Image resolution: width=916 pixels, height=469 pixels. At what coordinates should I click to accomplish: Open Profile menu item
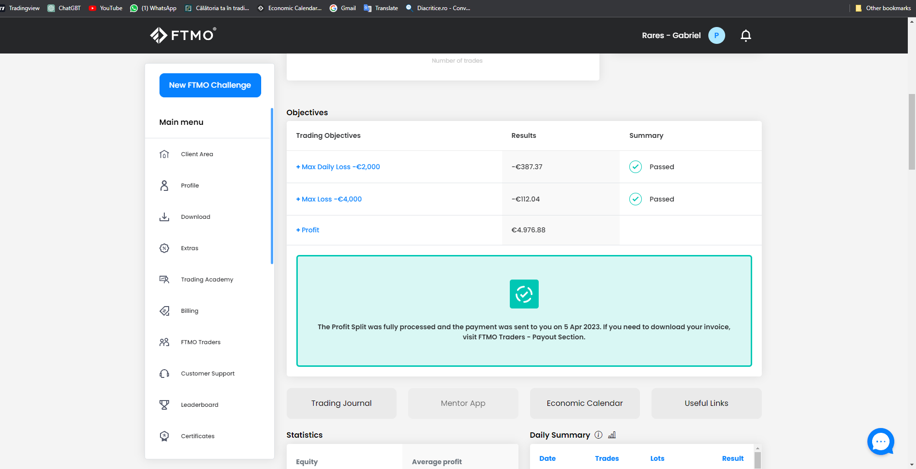click(190, 186)
